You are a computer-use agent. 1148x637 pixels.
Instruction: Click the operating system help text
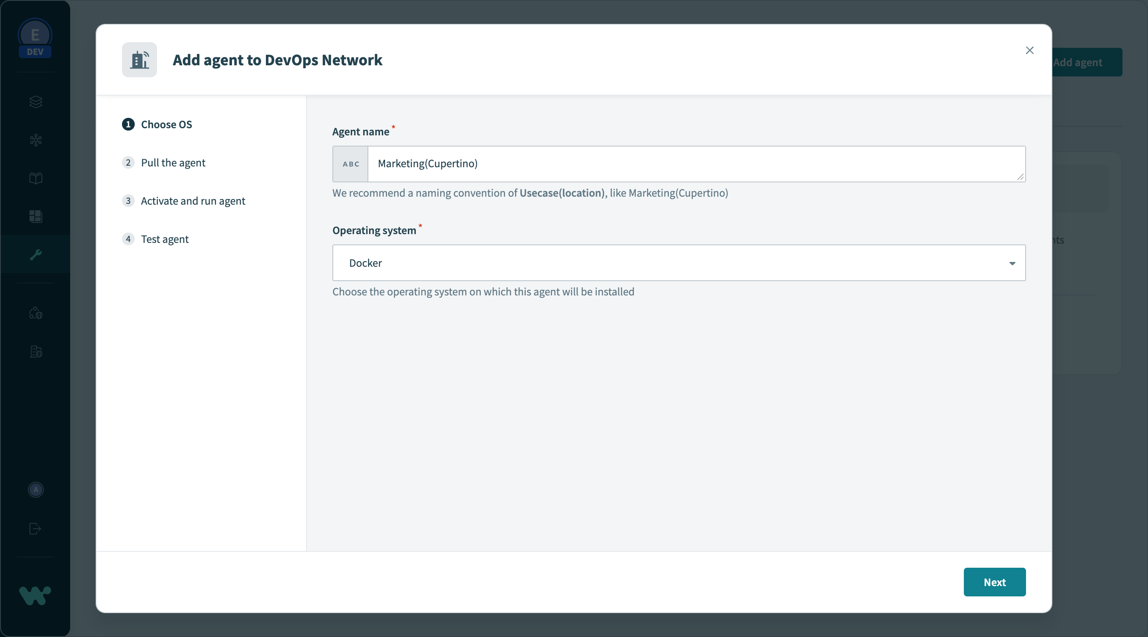click(x=483, y=291)
